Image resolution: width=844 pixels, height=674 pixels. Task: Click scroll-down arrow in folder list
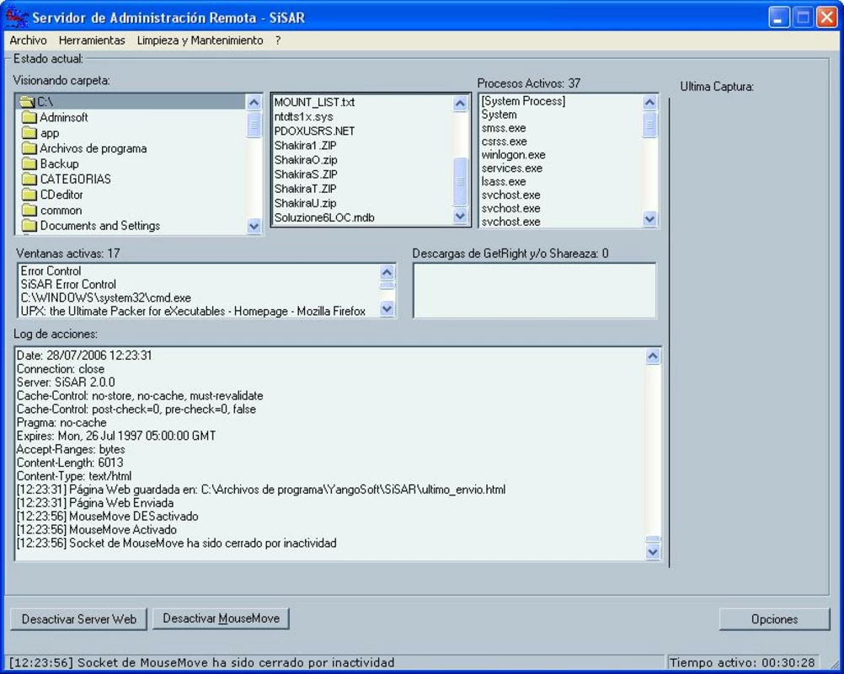tap(254, 226)
